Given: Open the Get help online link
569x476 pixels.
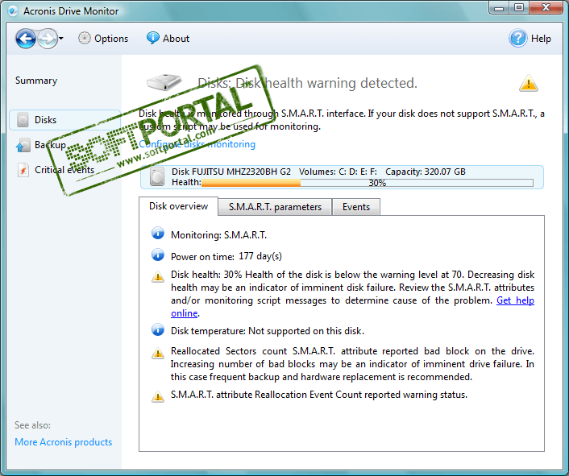Looking at the screenshot, I should click(515, 300).
